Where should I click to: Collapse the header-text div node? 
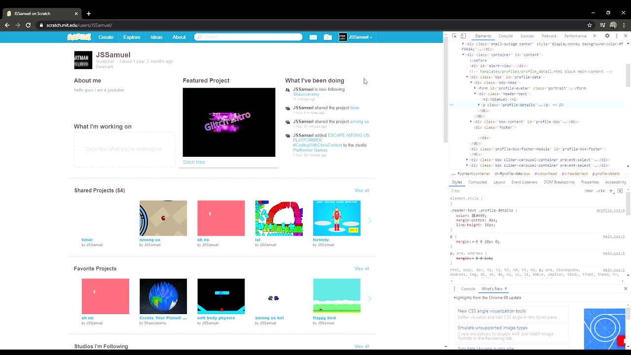(475, 94)
